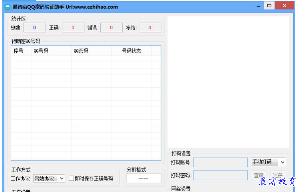Screen dimensions: 299x192
Task: Click the 打码设置 group label
Action: [x=181, y=154]
